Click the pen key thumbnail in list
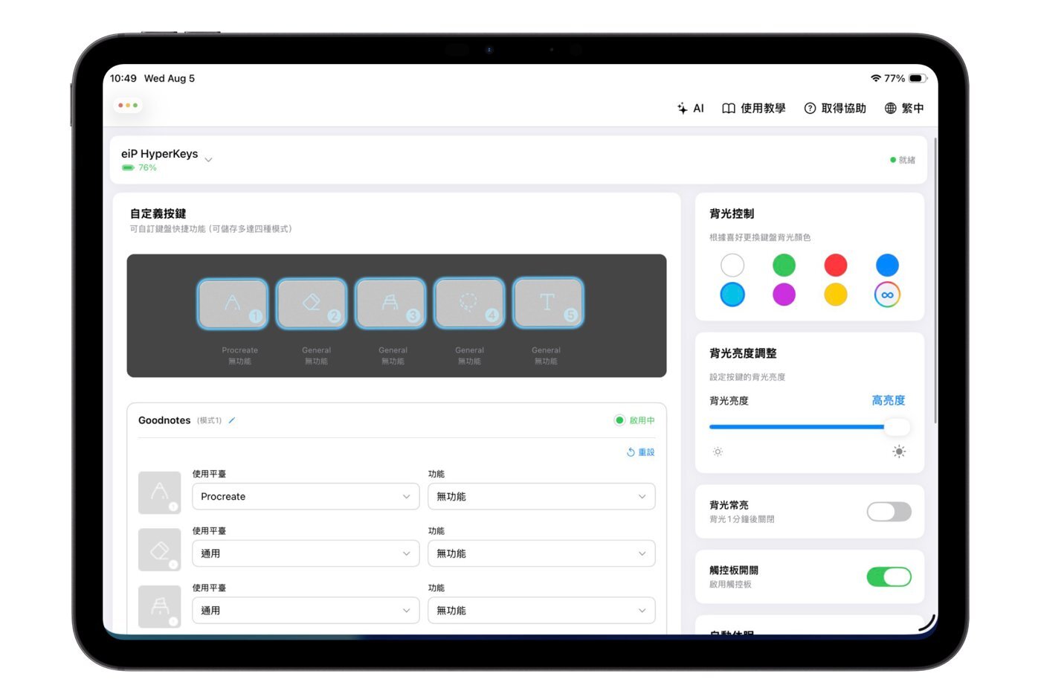Screen dimensions: 1041x694 point(160,492)
